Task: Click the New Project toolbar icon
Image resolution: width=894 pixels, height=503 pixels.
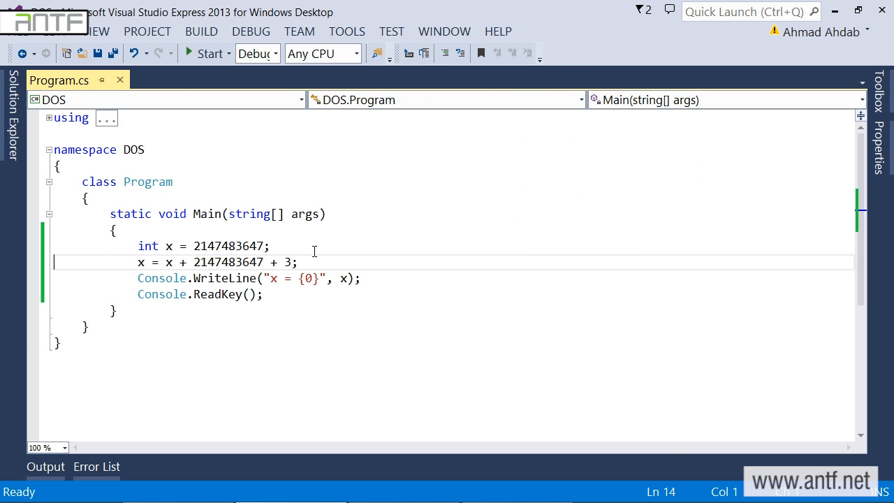Action: point(66,54)
